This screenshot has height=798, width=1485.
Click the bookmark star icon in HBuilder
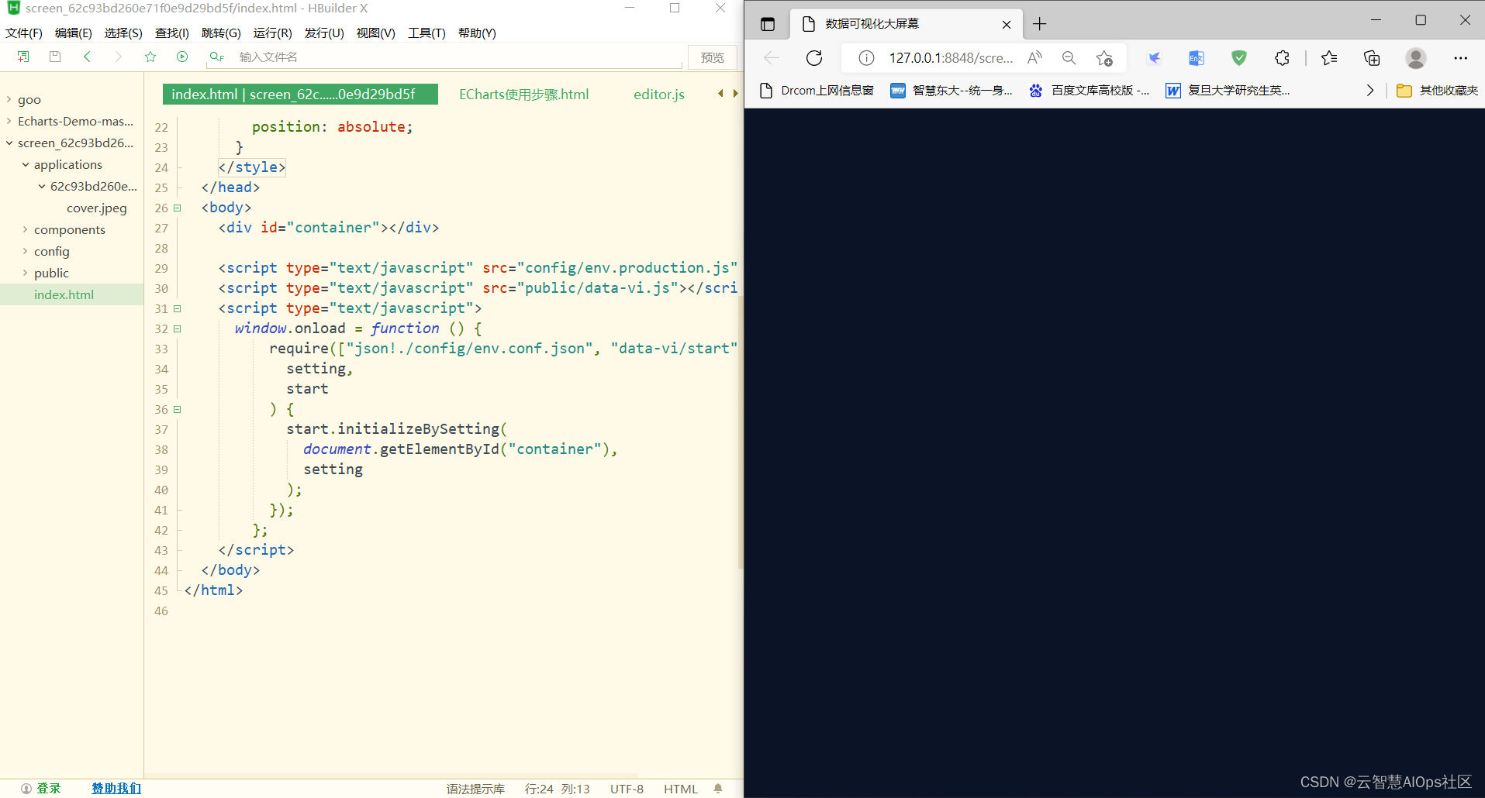point(150,57)
